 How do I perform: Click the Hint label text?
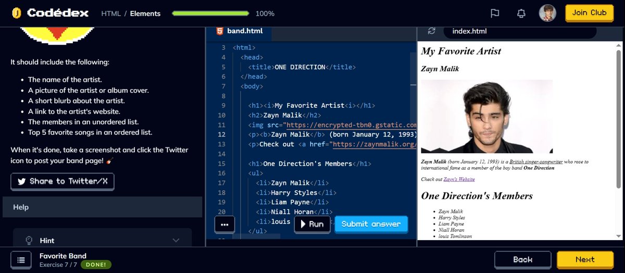pyautogui.click(x=47, y=241)
